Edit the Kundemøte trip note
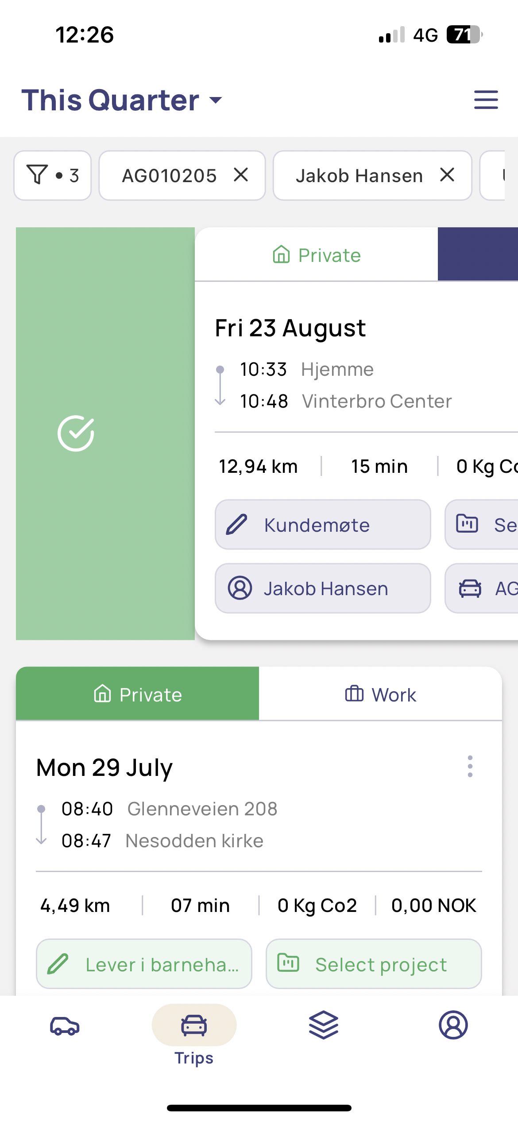Screen dimensions: 518x1122 [x=323, y=525]
